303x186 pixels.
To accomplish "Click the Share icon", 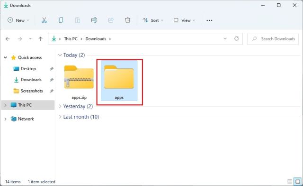I will click(x=111, y=20).
